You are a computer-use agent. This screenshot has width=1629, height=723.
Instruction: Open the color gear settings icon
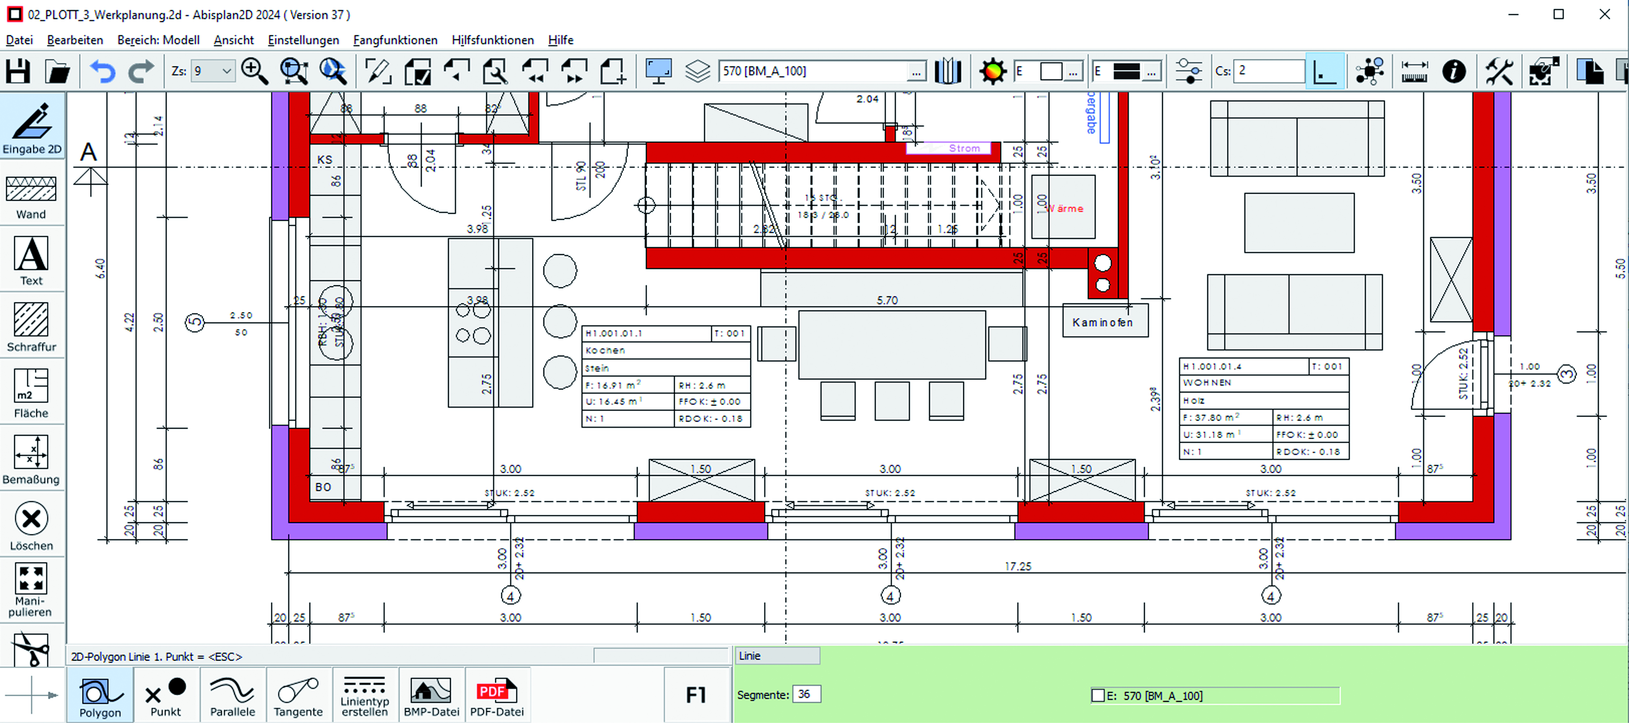(993, 71)
